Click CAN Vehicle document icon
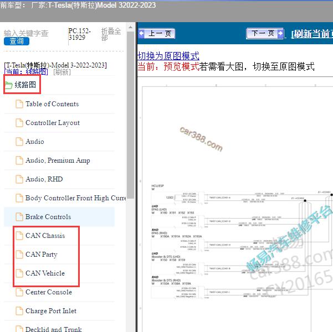The image size is (333, 332). coord(19,273)
